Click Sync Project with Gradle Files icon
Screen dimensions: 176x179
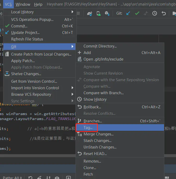pos(90,14)
